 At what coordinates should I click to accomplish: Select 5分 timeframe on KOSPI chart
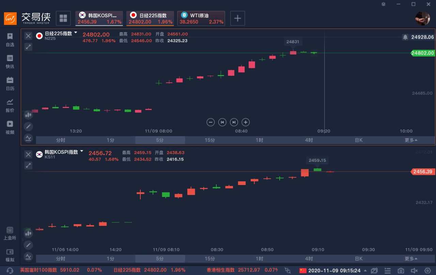[160, 259]
